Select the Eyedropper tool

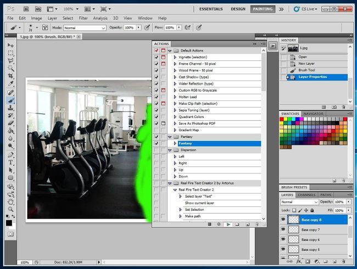[10, 84]
